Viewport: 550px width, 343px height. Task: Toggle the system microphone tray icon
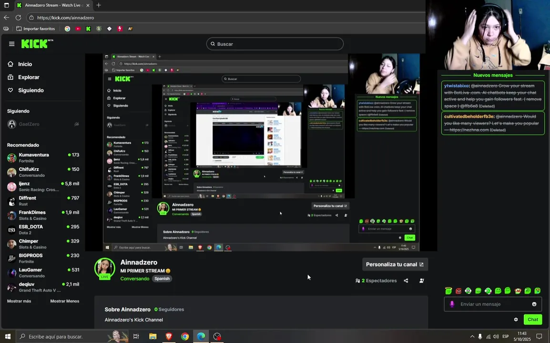click(480, 336)
